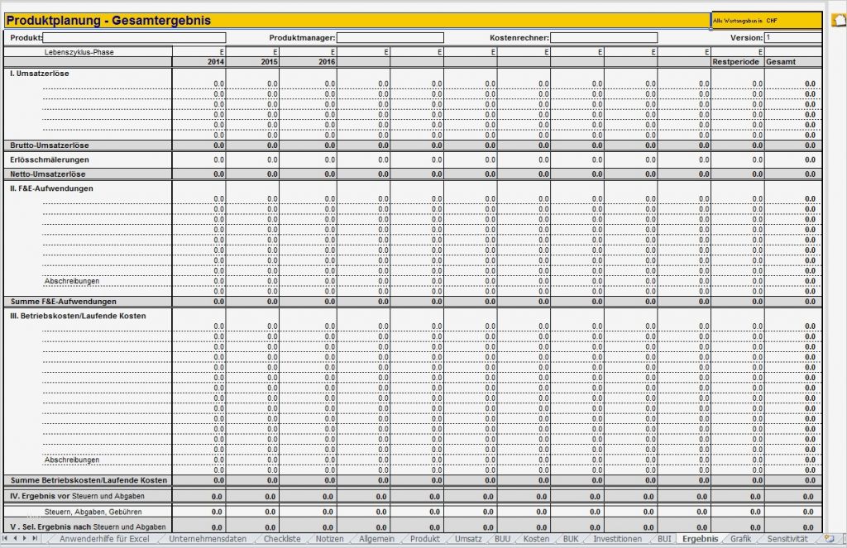Click the Summe F&E-Aufwendungen row label
Screen dimensions: 847x548
(x=63, y=302)
